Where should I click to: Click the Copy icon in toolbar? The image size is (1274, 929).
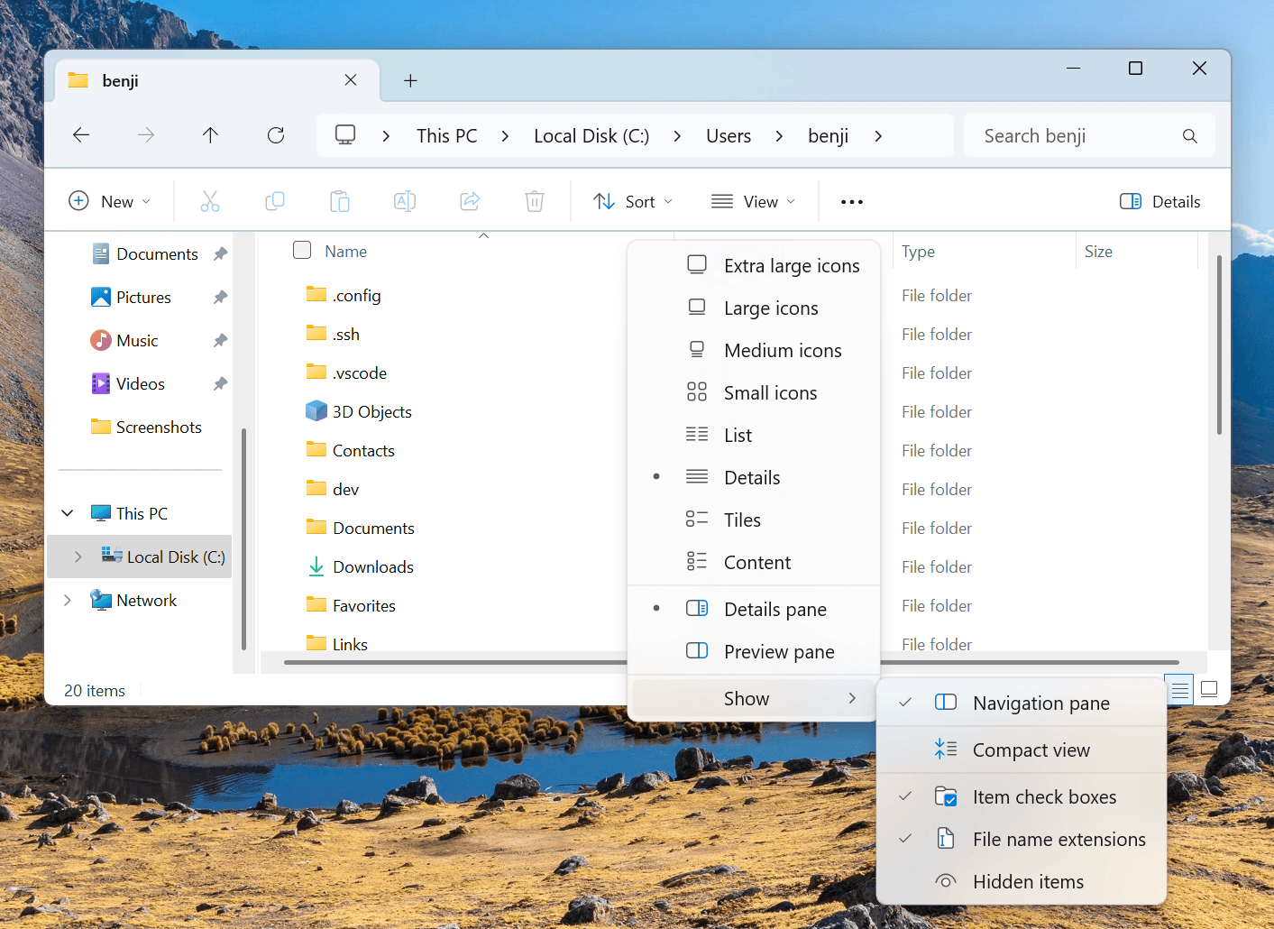tap(275, 201)
